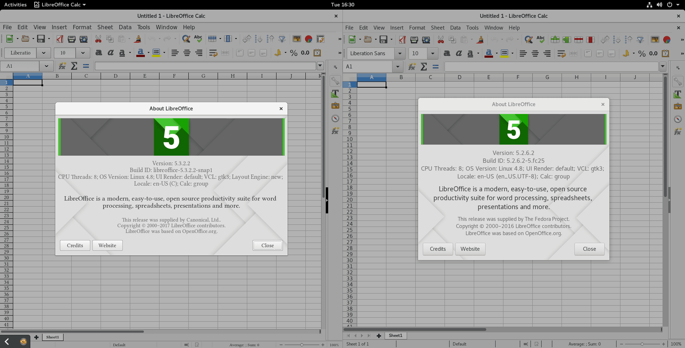Expand font size dropdown in right window

point(433,53)
